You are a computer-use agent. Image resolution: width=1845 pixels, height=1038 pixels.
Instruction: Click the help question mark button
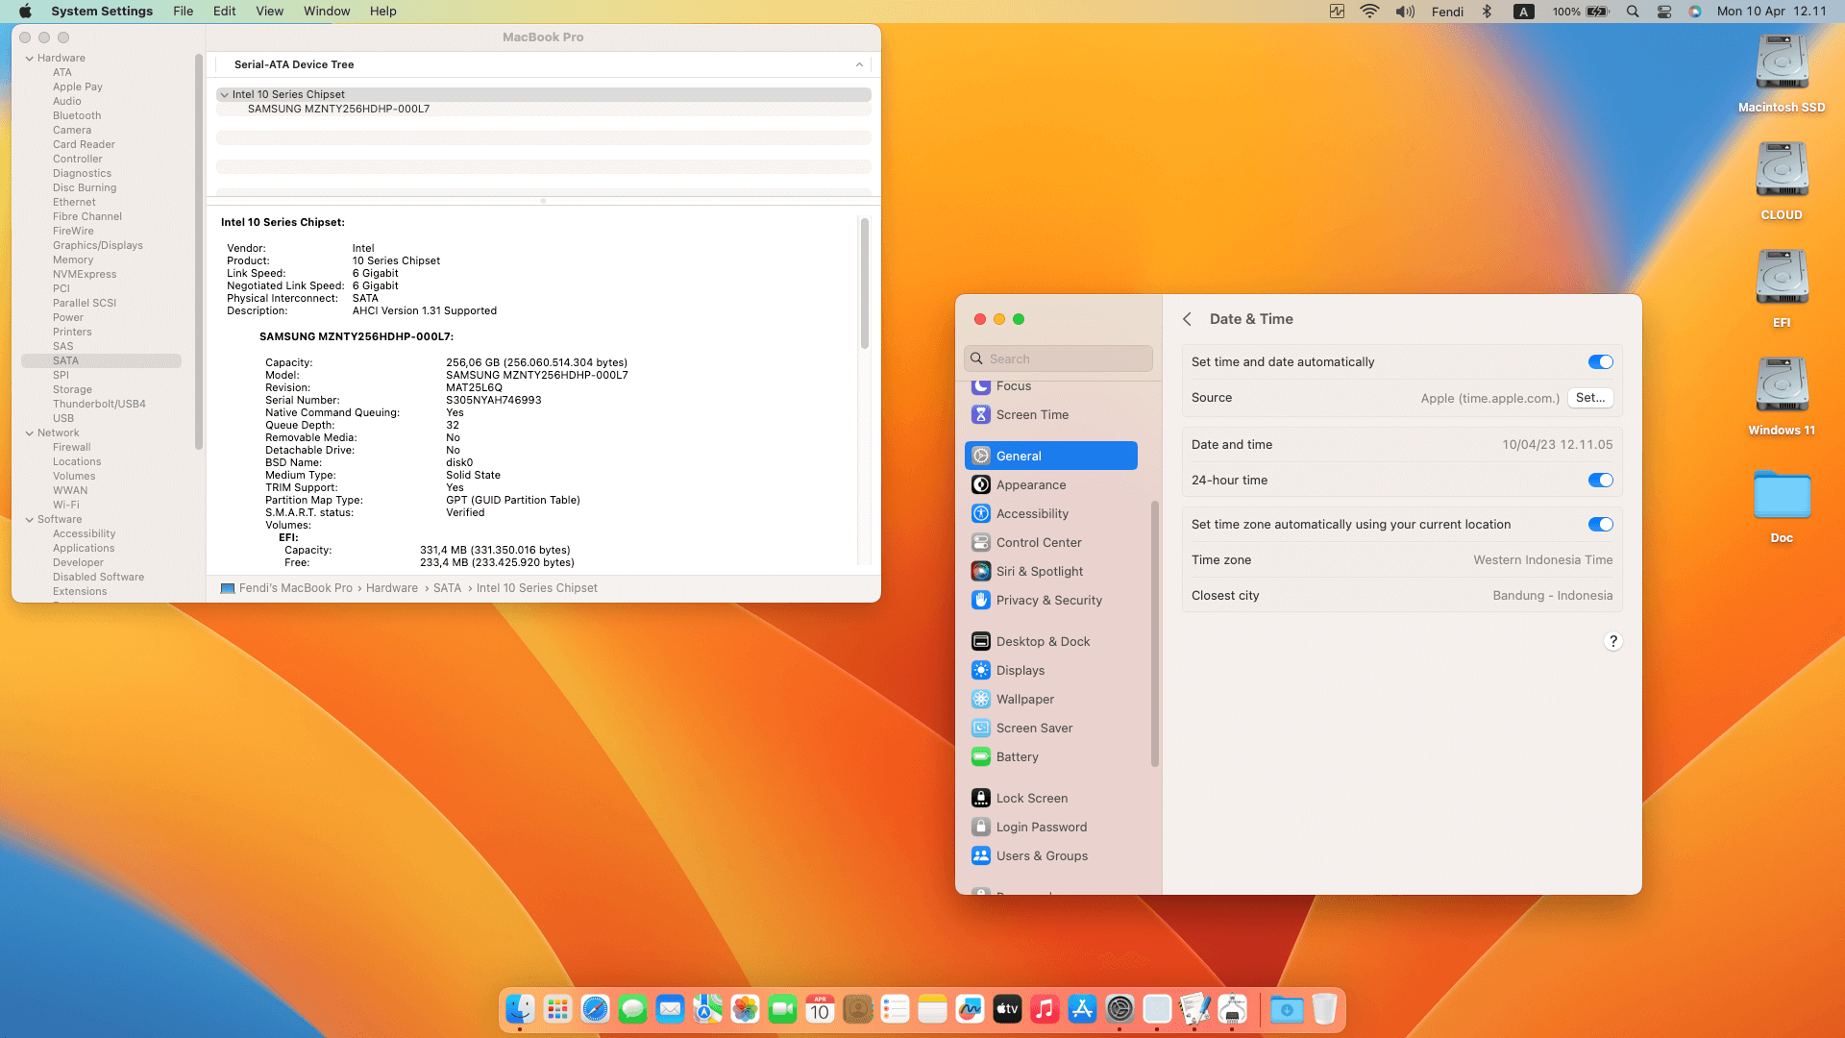1613,641
